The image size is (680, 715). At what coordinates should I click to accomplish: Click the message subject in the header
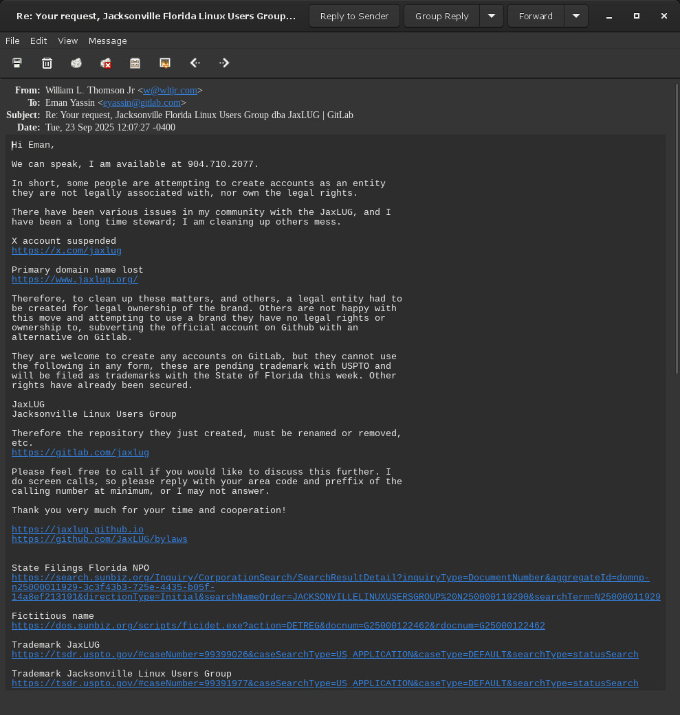[199, 115]
